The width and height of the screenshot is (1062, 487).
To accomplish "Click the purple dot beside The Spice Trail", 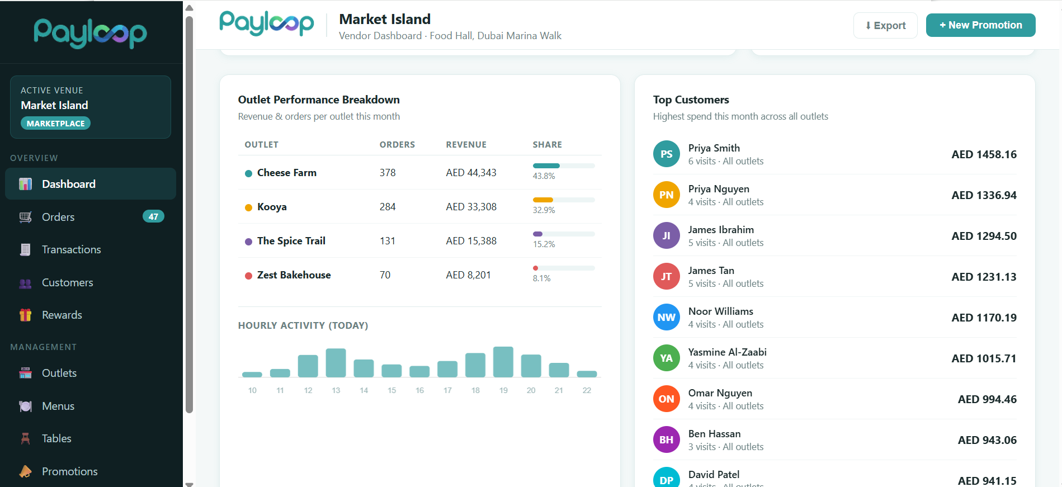I will pos(248,242).
